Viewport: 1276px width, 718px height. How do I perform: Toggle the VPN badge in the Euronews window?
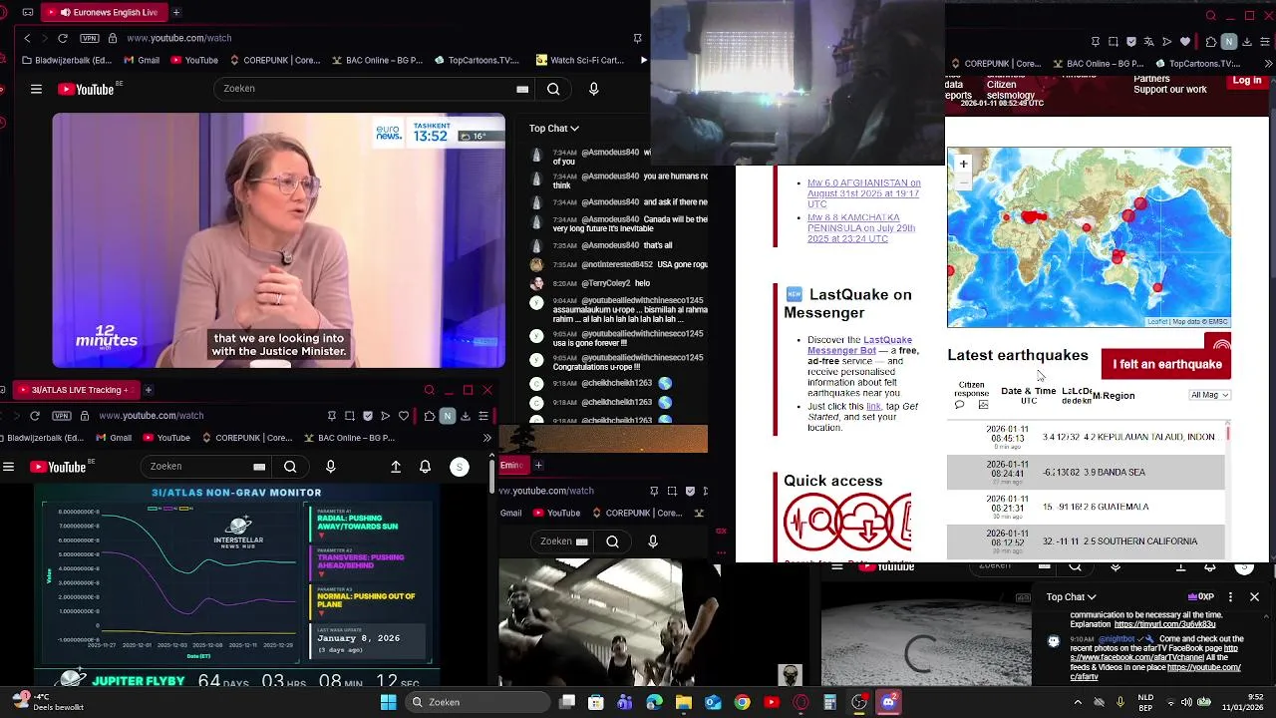click(x=91, y=38)
